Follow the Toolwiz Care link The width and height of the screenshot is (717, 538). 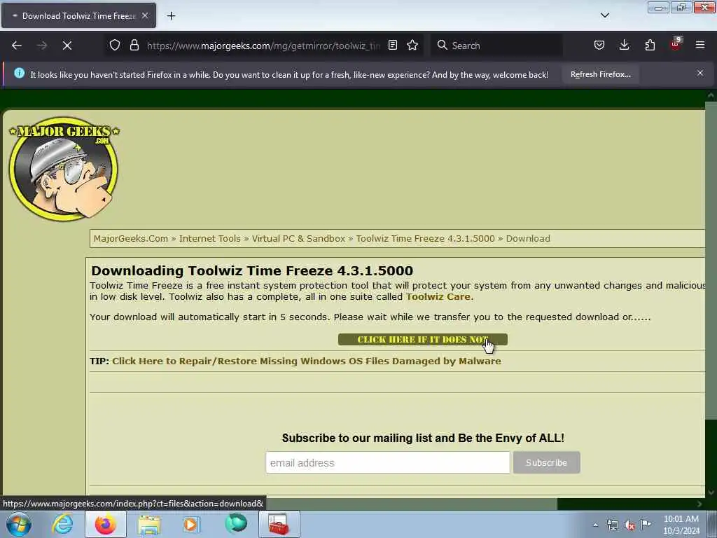pos(438,296)
